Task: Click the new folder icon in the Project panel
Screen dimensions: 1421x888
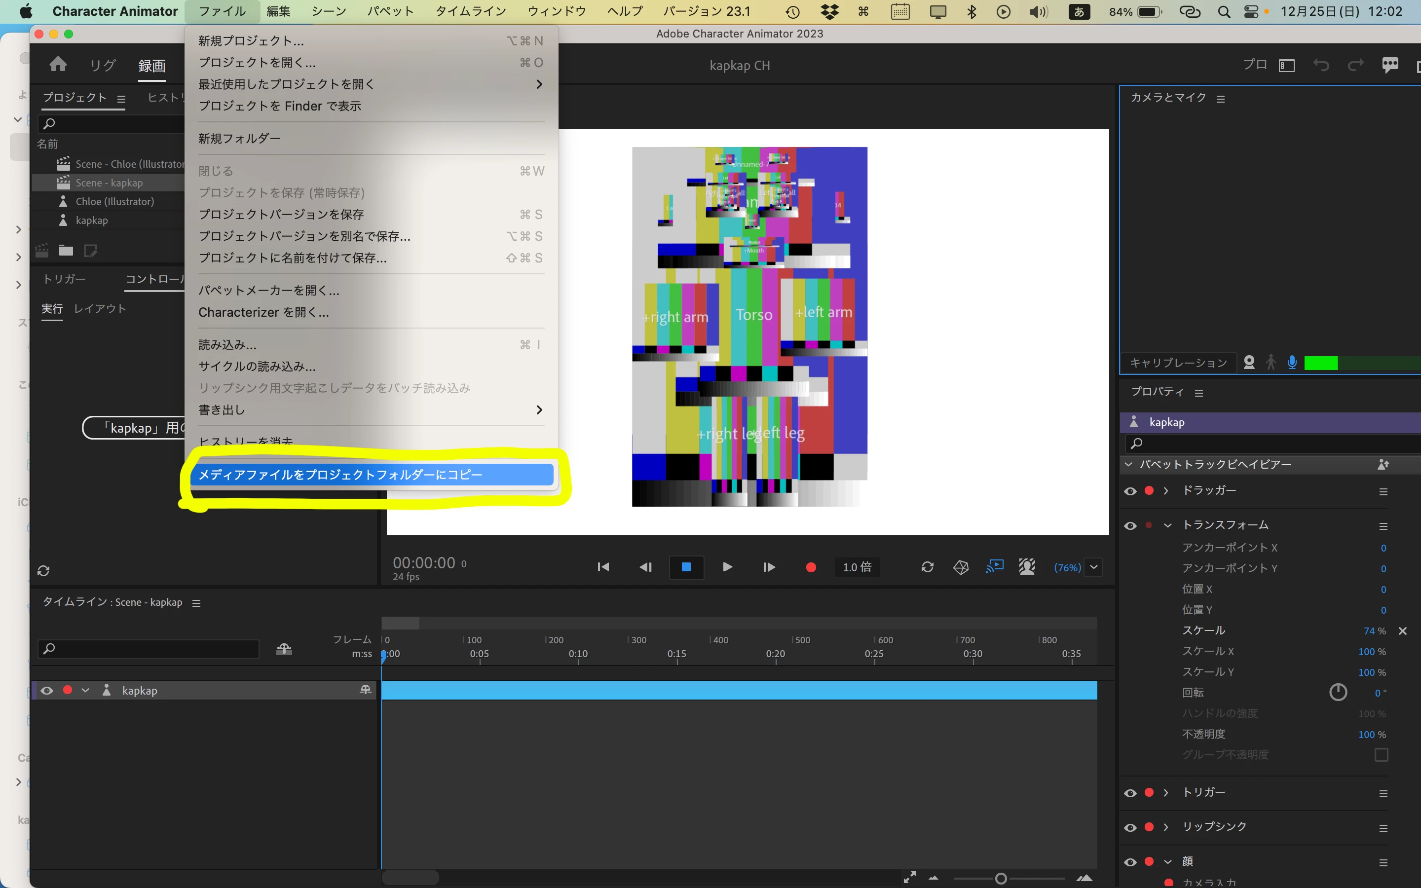Action: [x=66, y=251]
